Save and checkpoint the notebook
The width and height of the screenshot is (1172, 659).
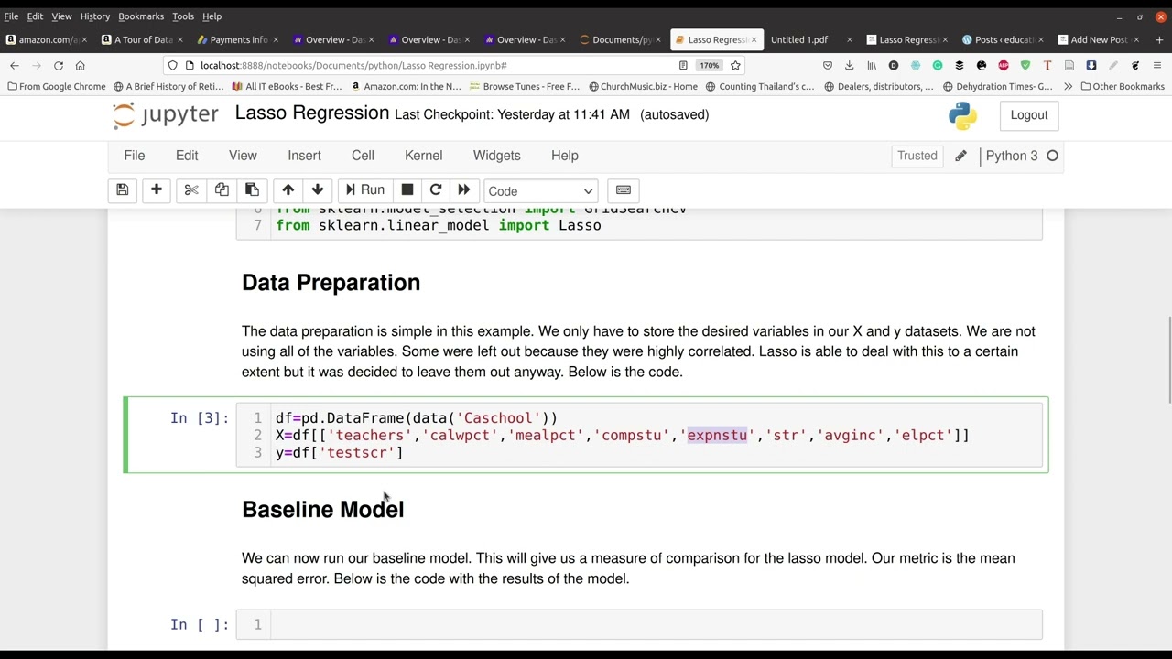122,190
